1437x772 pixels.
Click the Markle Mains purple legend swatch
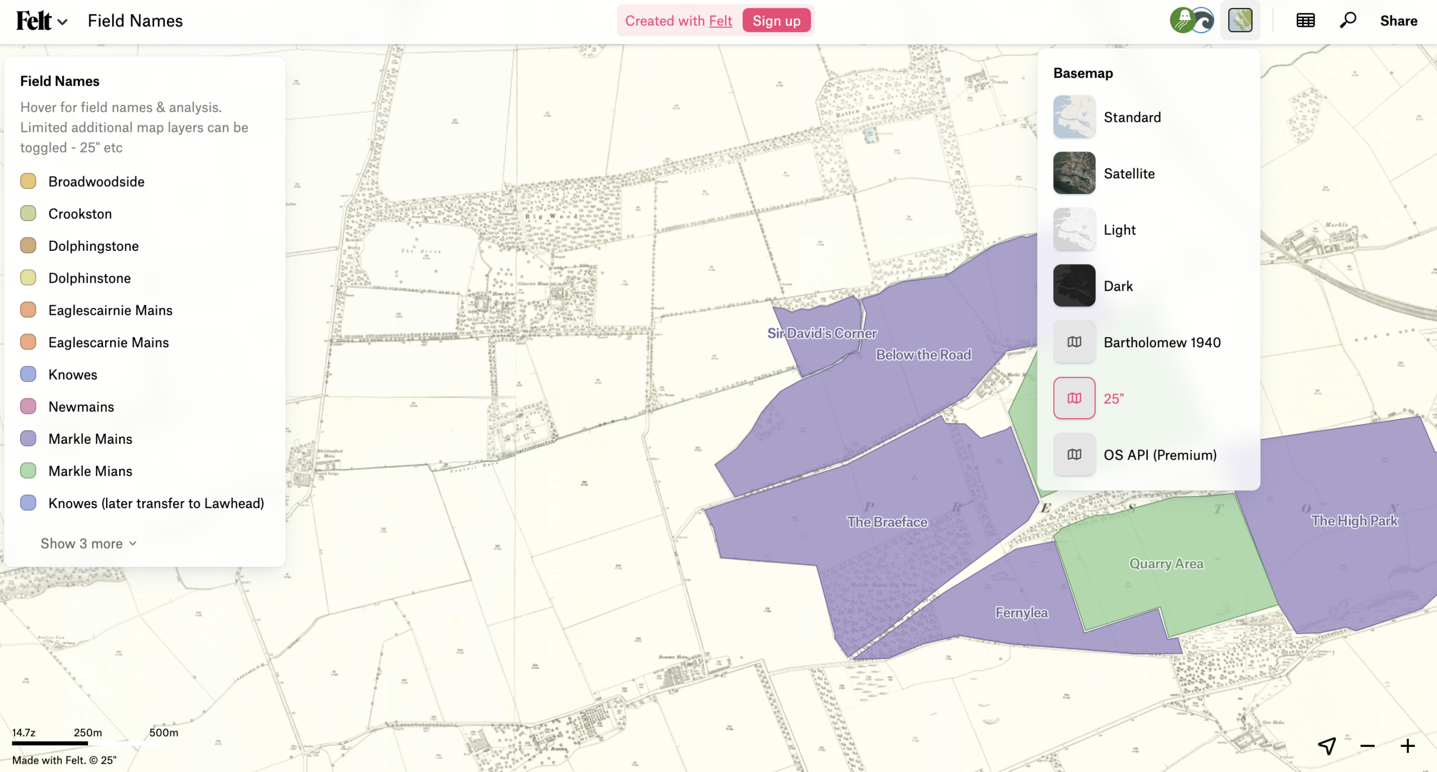[28, 439]
